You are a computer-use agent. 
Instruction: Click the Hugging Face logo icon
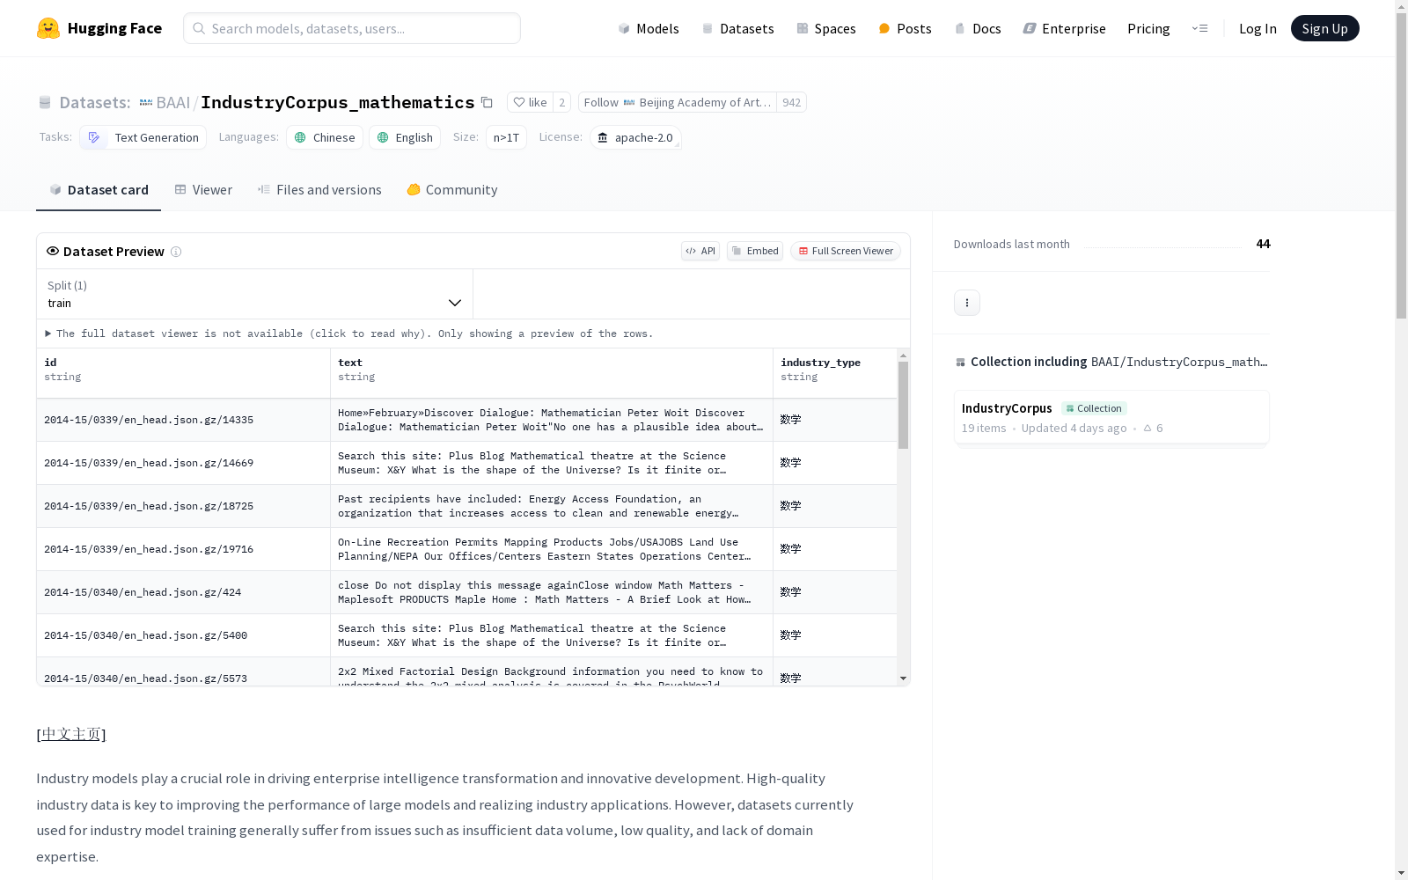coord(48,28)
